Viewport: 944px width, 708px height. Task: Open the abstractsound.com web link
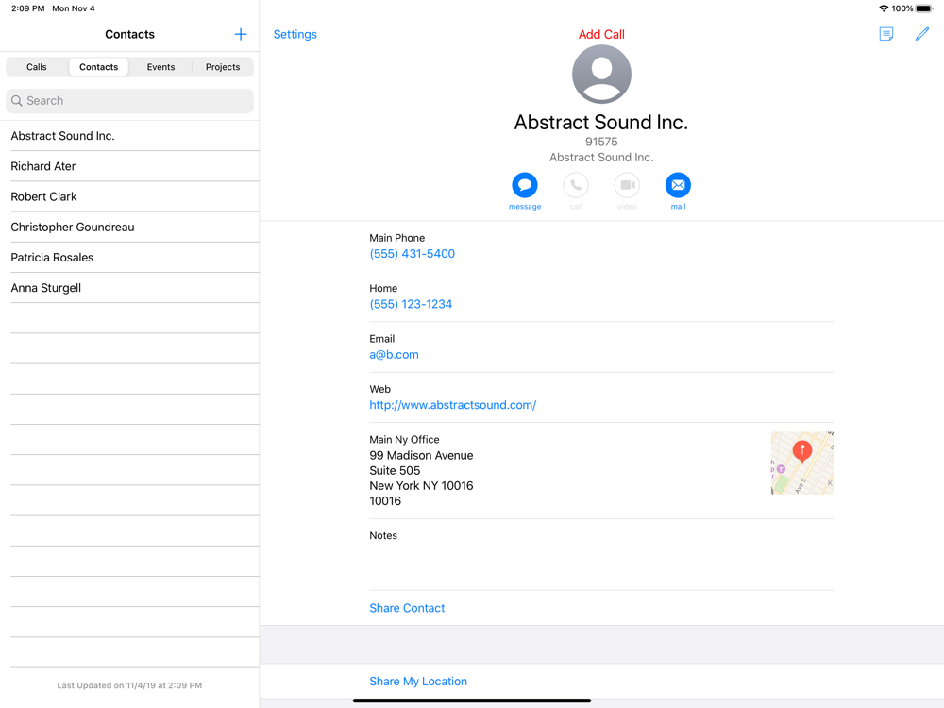point(453,405)
